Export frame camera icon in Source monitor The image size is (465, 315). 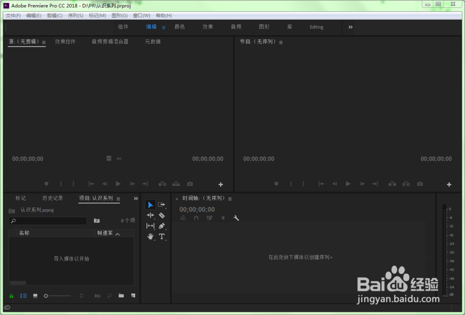point(190,184)
